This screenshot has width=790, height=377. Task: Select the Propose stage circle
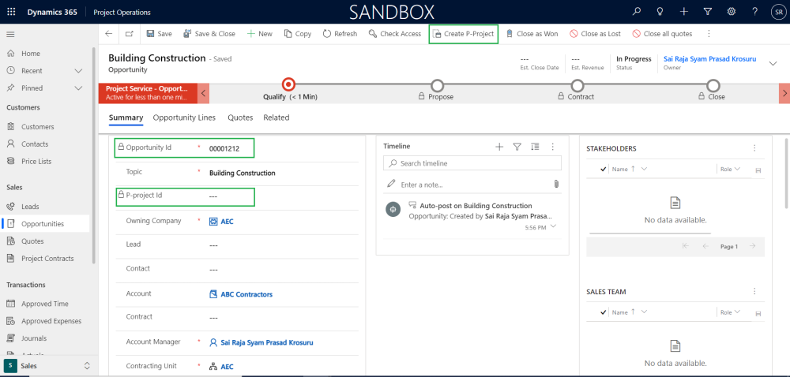click(x=438, y=85)
